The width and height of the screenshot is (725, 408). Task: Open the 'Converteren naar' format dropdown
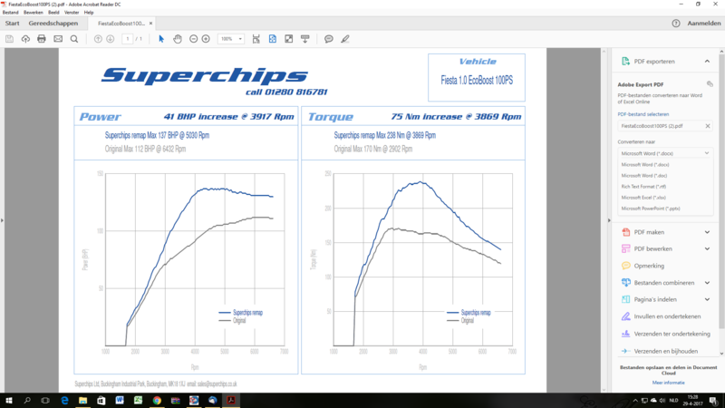point(664,153)
